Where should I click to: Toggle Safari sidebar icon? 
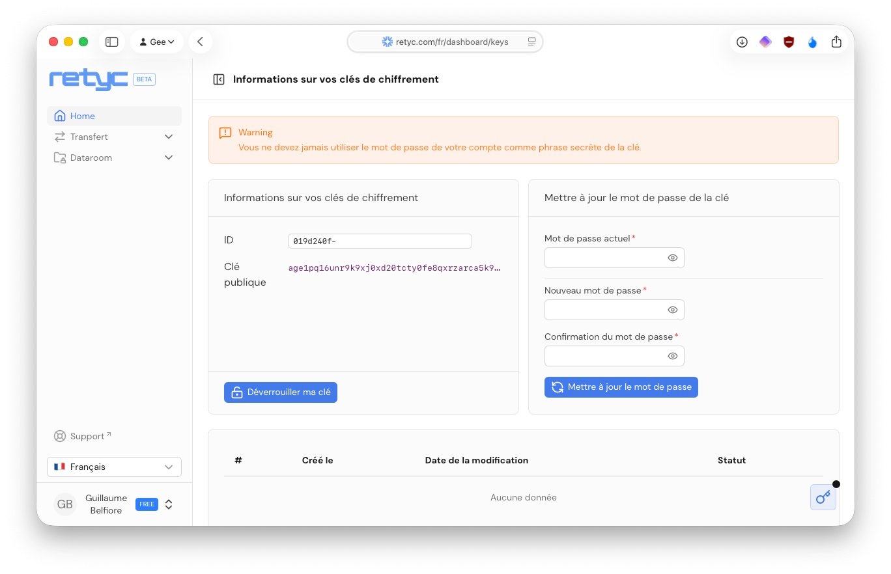point(112,42)
